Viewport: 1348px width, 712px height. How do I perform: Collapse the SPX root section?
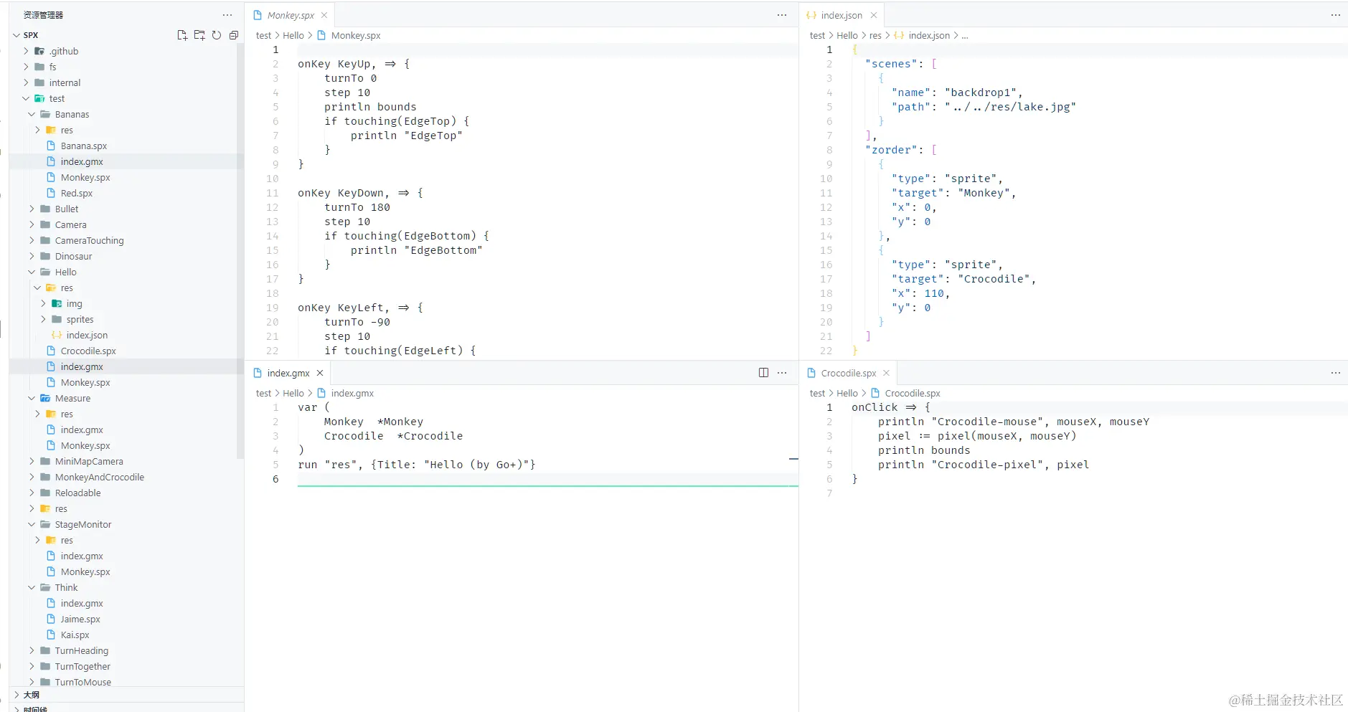coord(17,35)
